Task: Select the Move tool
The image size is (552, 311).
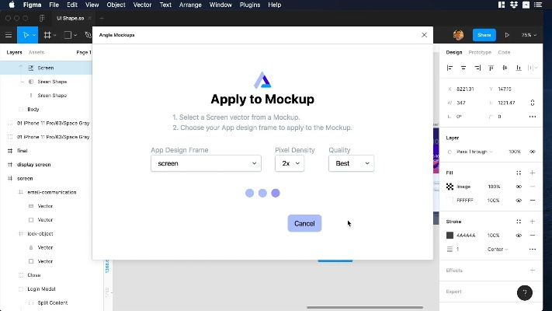Action: click(x=26, y=35)
